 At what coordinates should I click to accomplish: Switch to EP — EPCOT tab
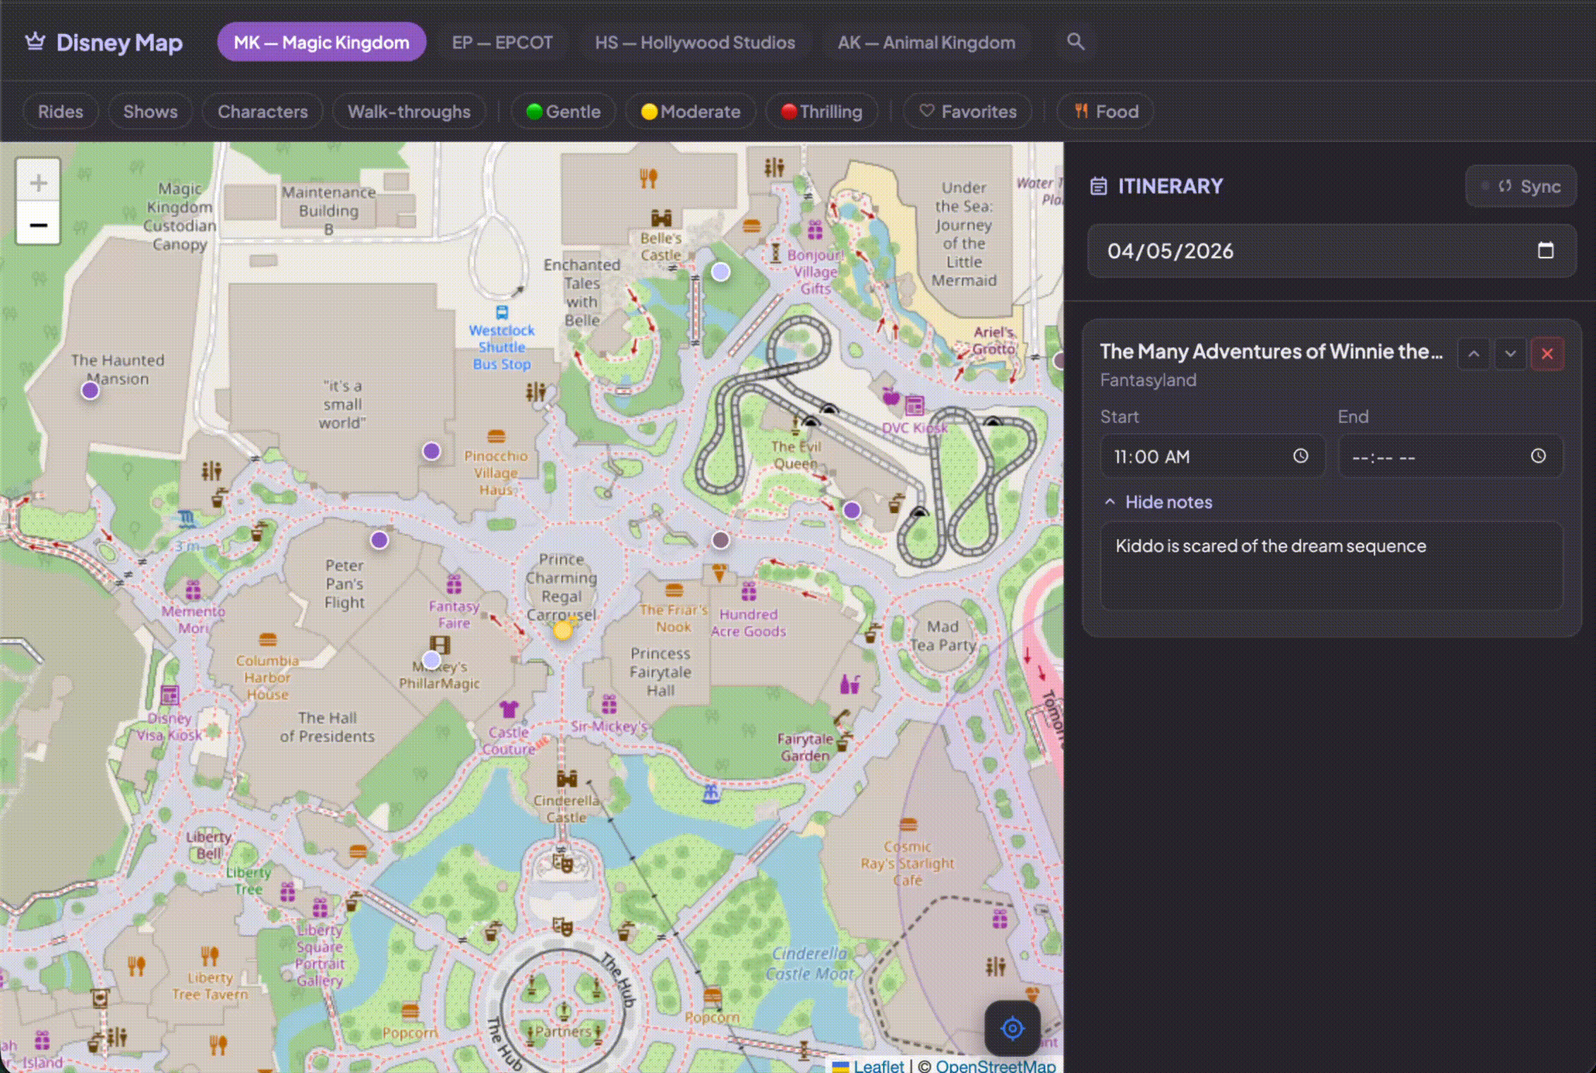tap(502, 42)
